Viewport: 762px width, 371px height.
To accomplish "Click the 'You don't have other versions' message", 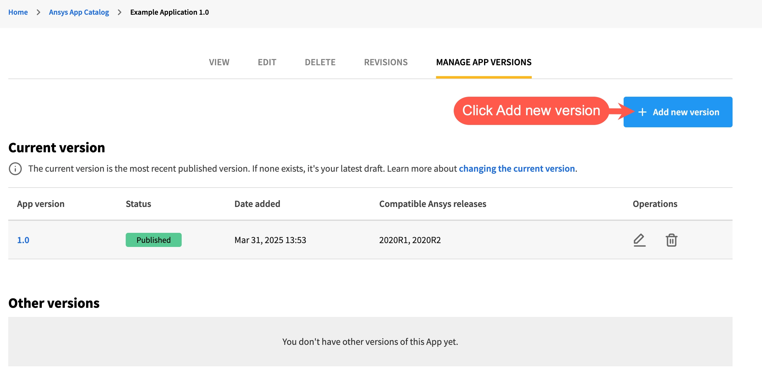I will coord(370,342).
